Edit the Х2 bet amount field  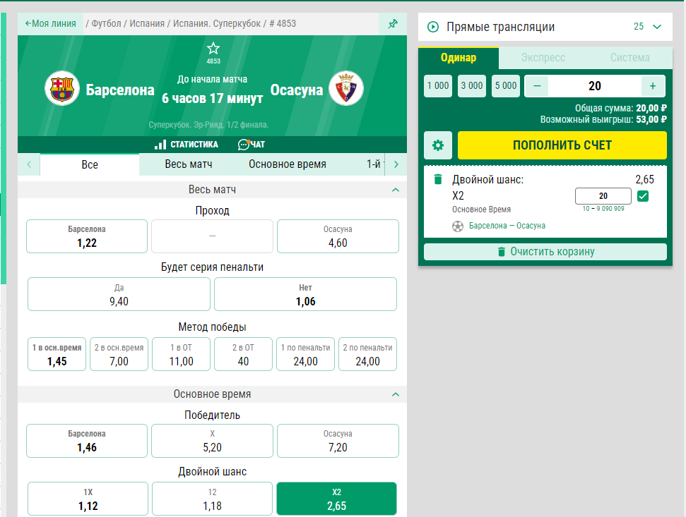[603, 196]
